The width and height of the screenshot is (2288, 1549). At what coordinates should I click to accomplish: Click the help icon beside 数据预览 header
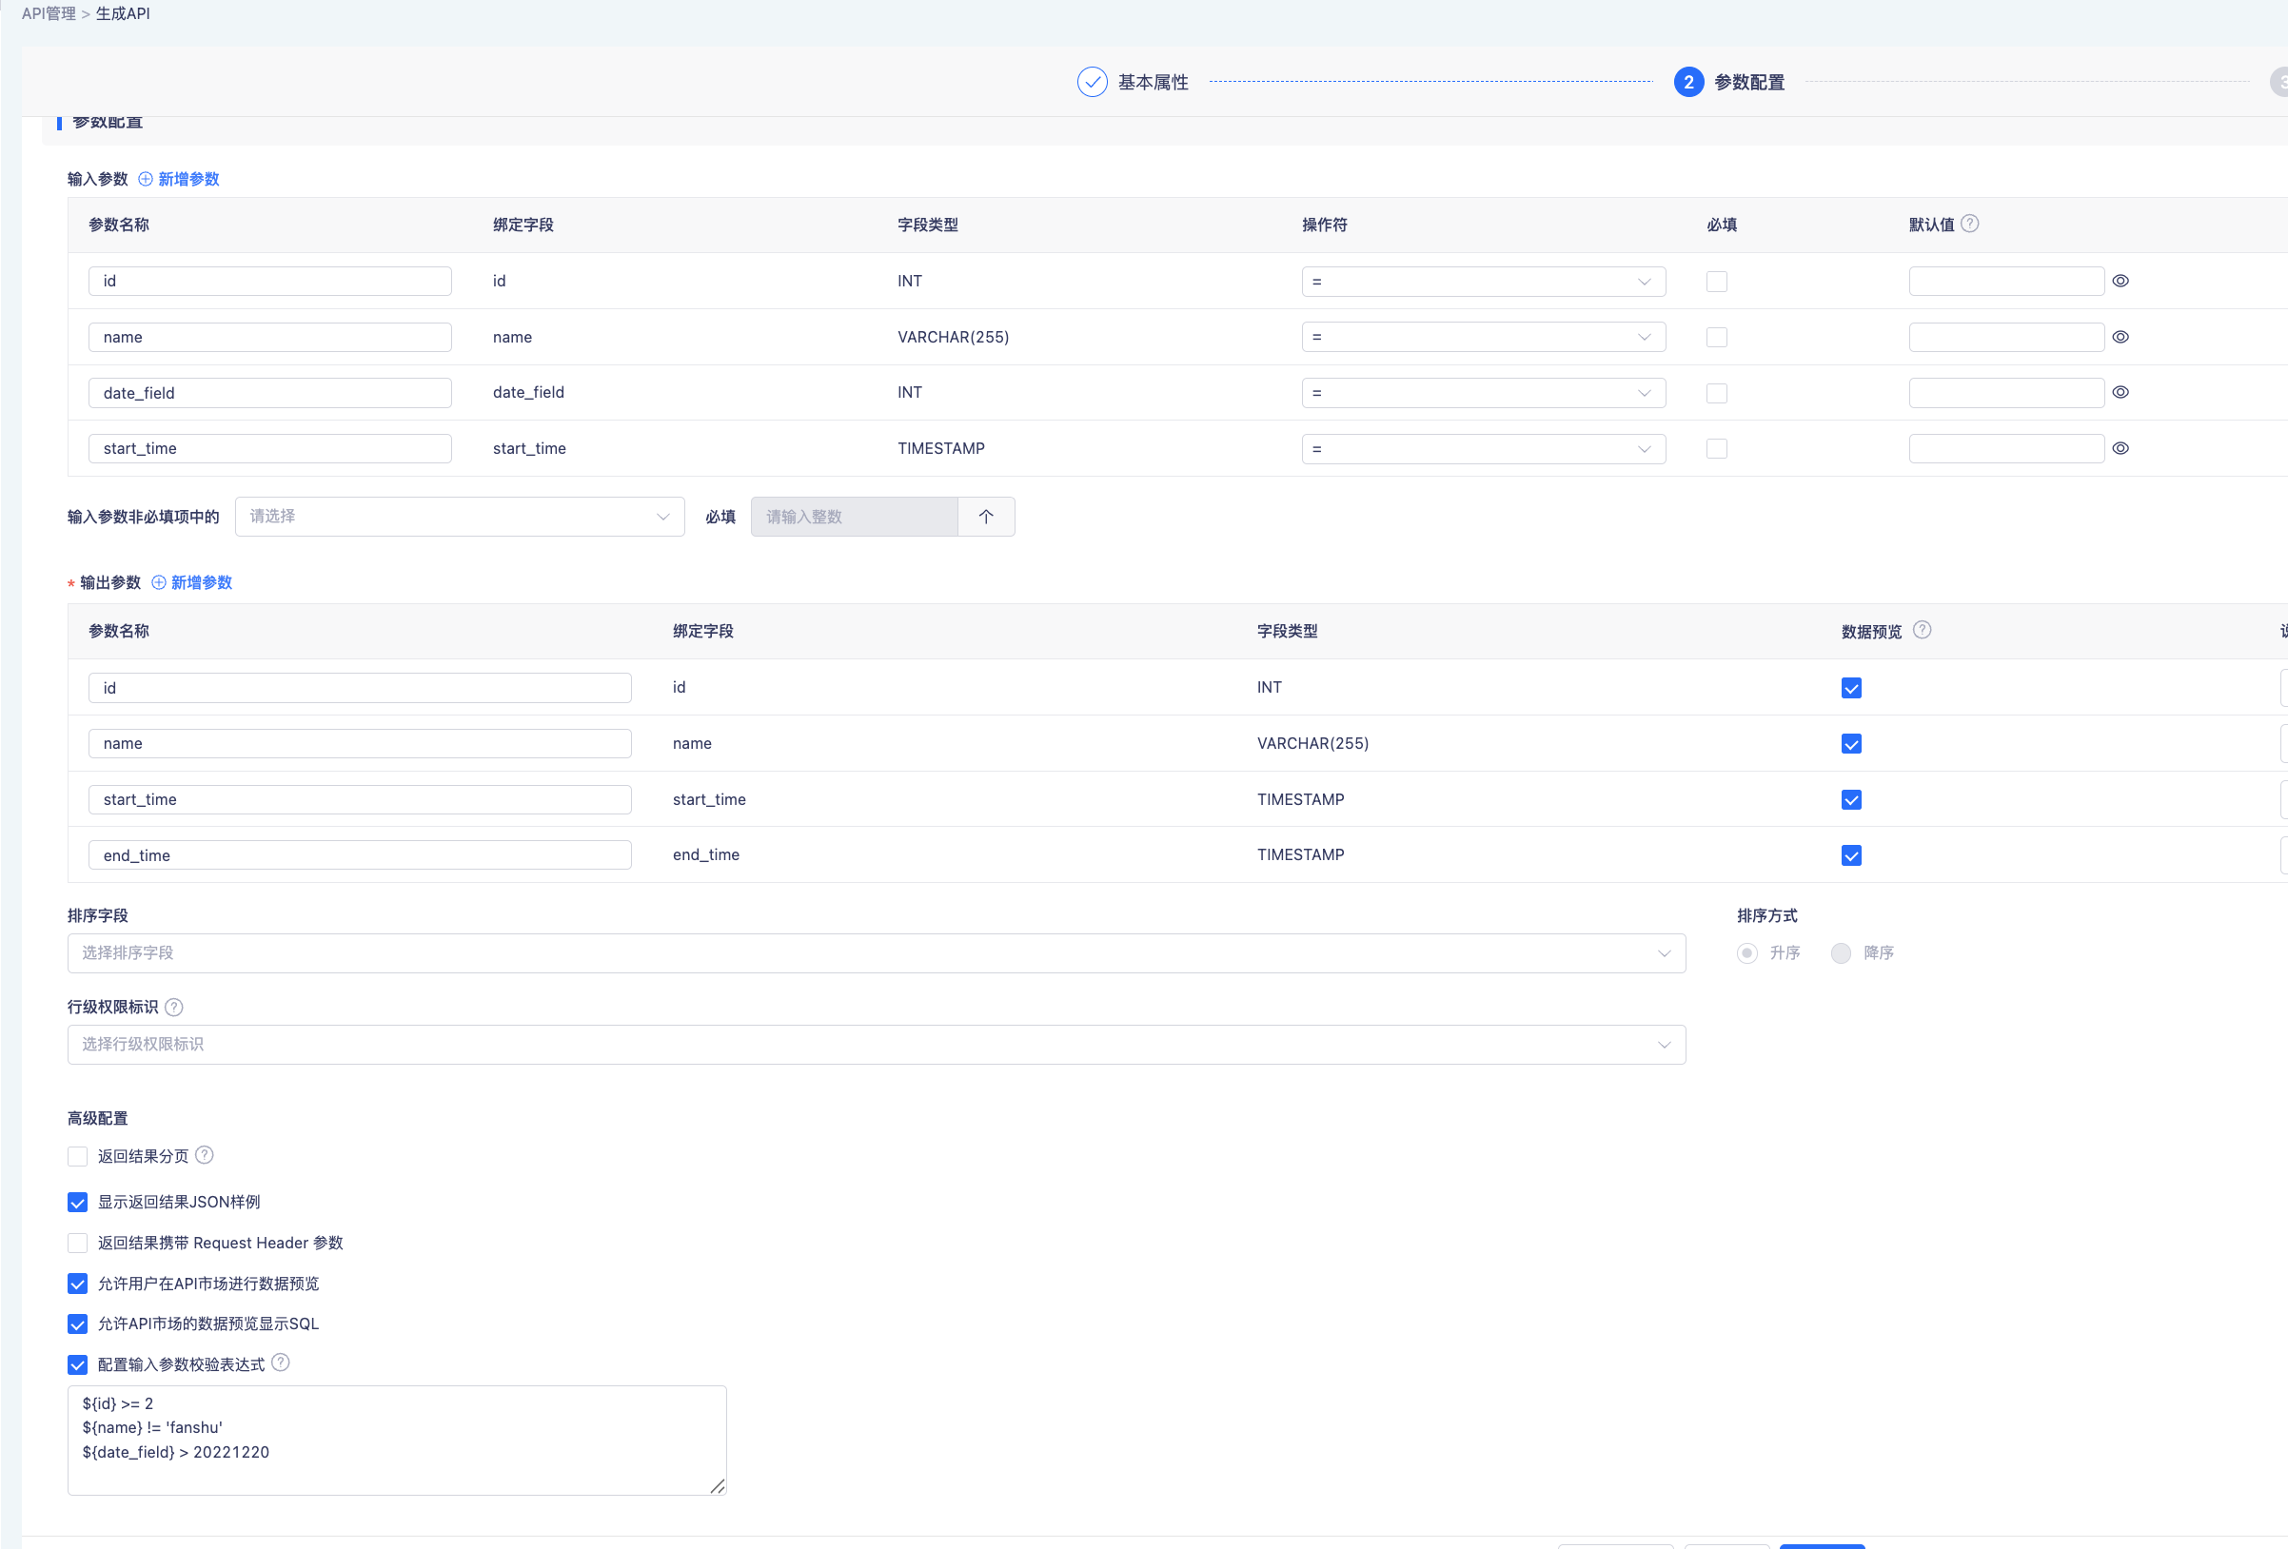tap(1922, 630)
